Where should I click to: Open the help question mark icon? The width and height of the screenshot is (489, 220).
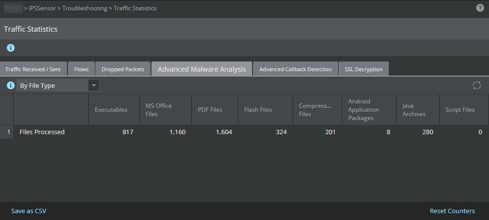click(x=480, y=8)
